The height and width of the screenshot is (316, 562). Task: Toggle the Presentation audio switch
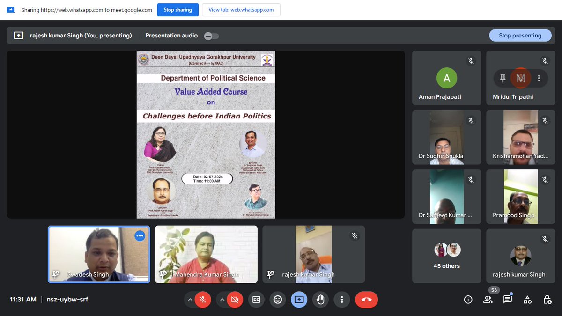tap(212, 36)
